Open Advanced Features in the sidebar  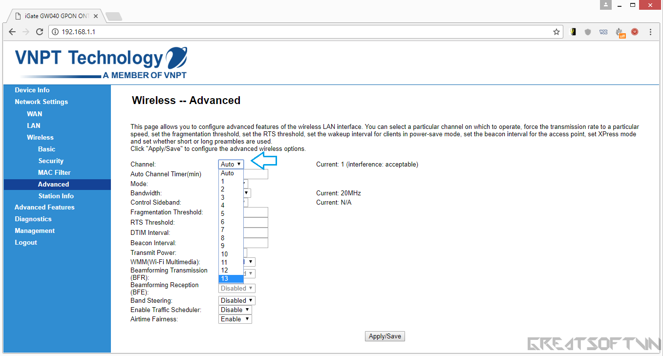click(44, 207)
